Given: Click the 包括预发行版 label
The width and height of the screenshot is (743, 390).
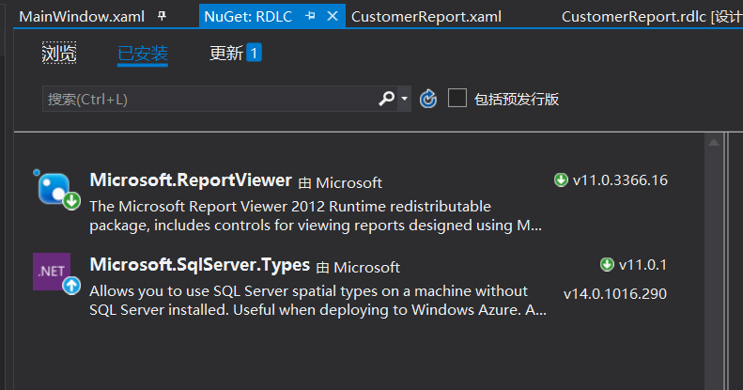Looking at the screenshot, I should [517, 99].
